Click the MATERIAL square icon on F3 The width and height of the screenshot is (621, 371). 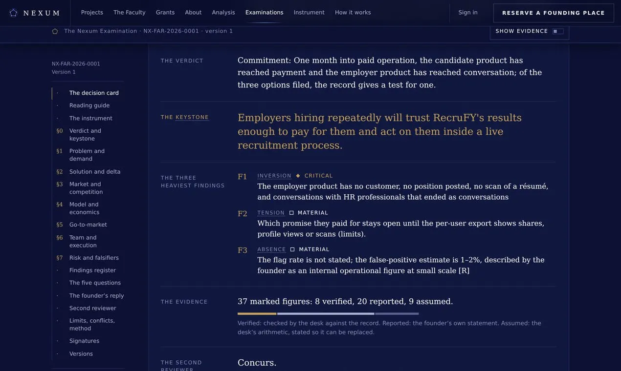coord(292,249)
